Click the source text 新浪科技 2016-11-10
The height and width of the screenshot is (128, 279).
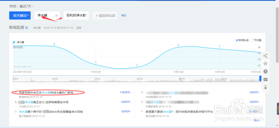pyautogui.click(x=31, y=97)
